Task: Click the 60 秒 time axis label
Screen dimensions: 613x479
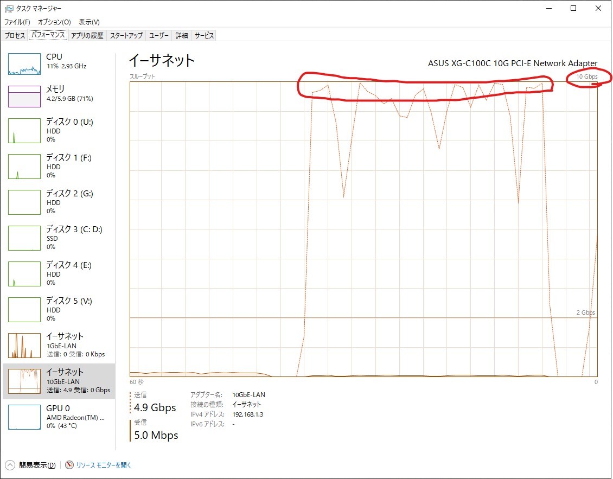Action: tap(137, 382)
